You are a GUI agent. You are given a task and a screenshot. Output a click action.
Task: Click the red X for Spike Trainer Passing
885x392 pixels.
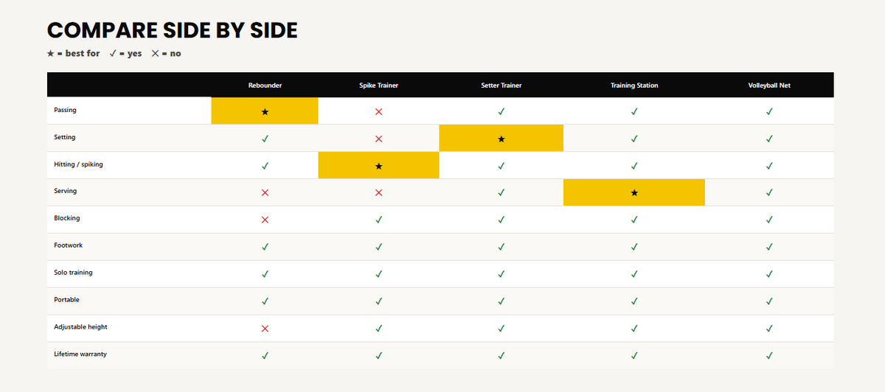[378, 111]
